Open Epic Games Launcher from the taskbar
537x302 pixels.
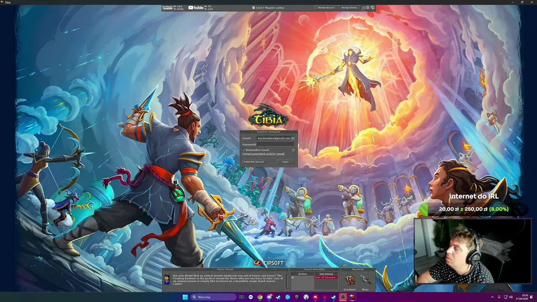point(297,297)
